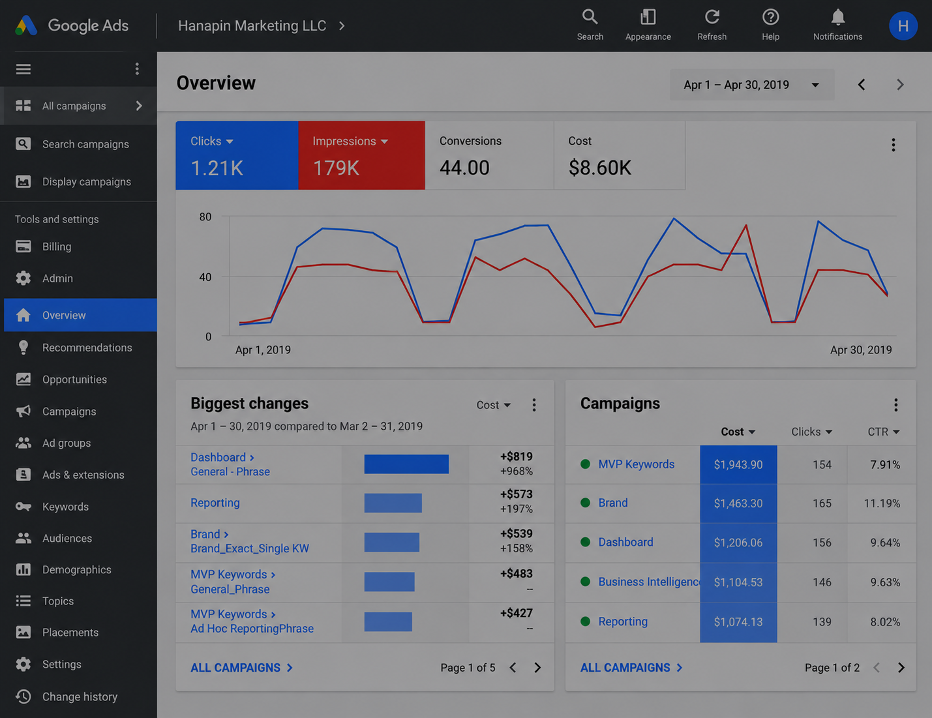Screen dimensions: 932x718
Task: Open the Clicks metric dropdown
Action: 212,142
